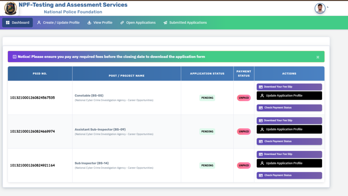This screenshot has width=348, height=196.
Task: Update application profile for Sub Inspector (BS-14)
Action: pos(289,163)
